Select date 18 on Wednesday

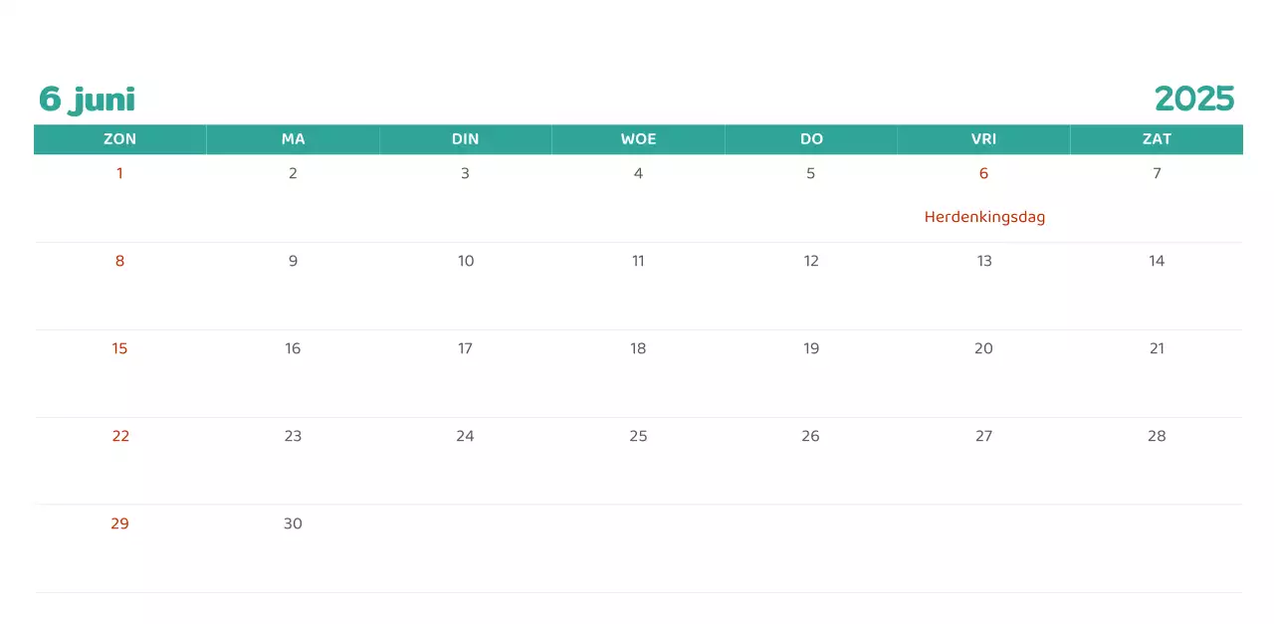coord(638,349)
